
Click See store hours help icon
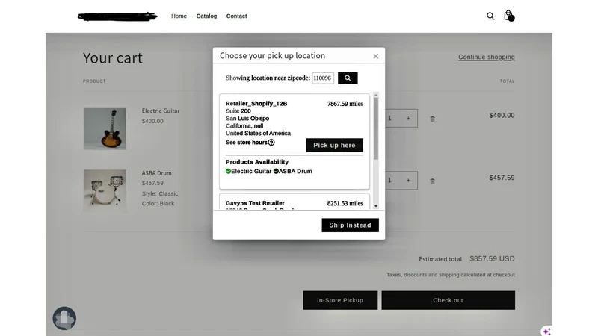(x=271, y=143)
